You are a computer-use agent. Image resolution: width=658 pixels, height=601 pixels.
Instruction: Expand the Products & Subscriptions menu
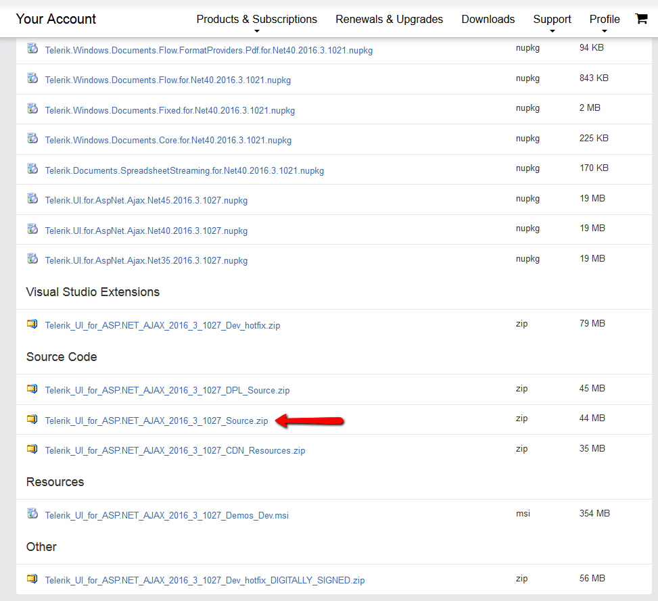(x=256, y=20)
